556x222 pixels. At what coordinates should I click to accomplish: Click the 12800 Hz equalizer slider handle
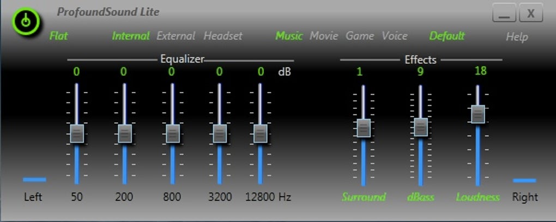[x=260, y=133]
